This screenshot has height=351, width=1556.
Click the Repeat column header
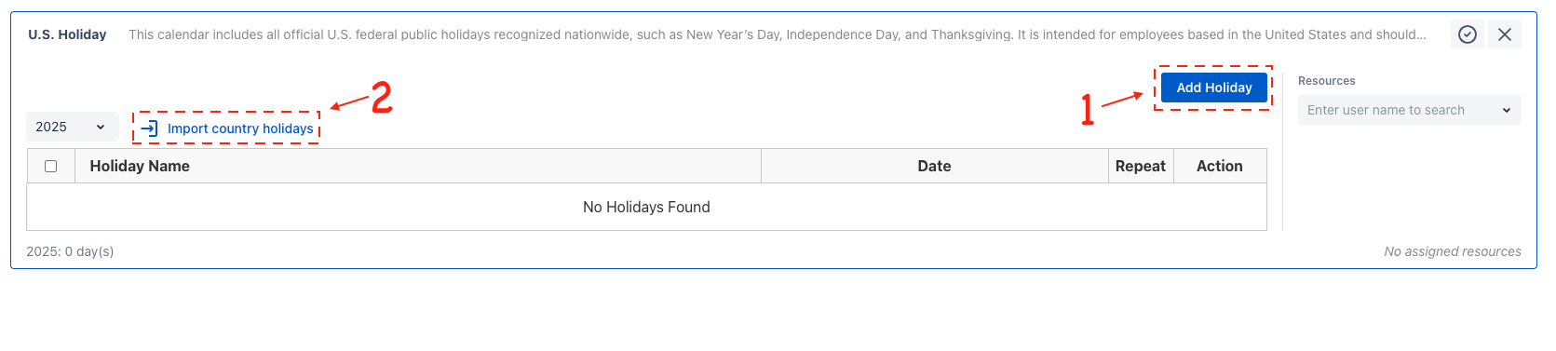1141,166
